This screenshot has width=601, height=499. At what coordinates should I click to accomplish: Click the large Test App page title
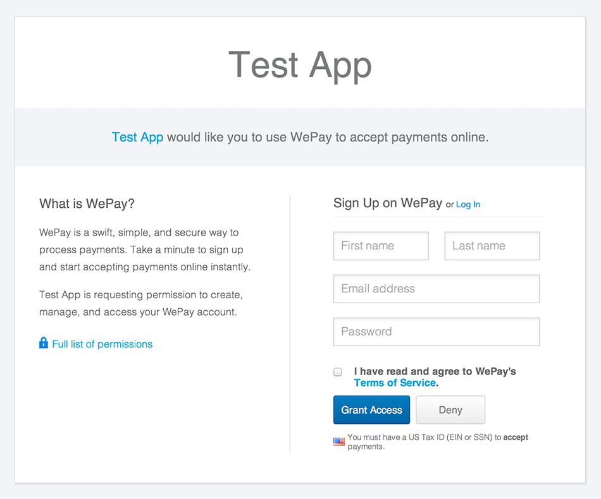[300, 66]
